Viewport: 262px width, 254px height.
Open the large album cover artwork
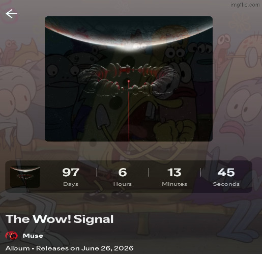point(129,79)
